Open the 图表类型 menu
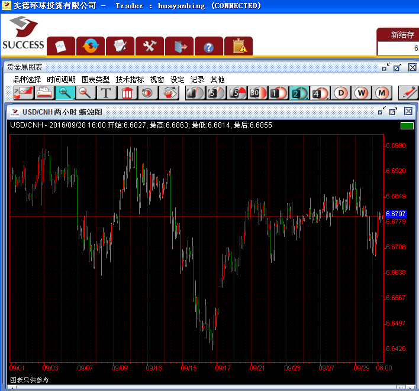 [x=95, y=80]
